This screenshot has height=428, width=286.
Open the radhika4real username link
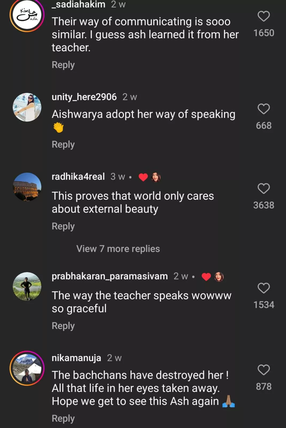(x=78, y=177)
